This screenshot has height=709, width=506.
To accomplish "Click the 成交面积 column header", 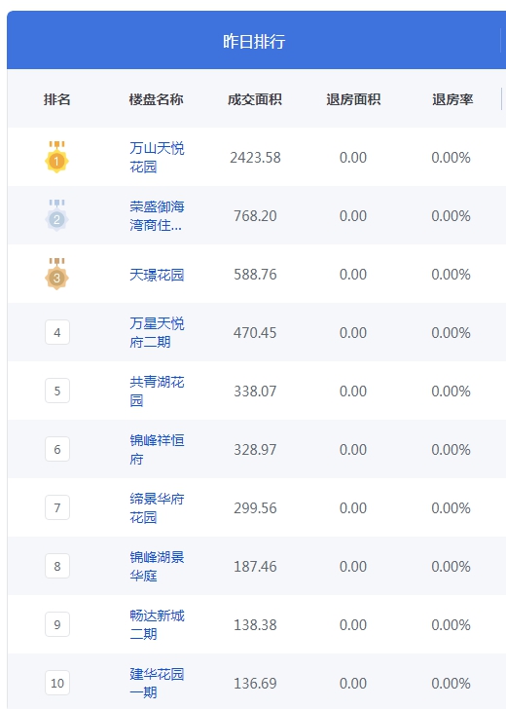I will 255,99.
